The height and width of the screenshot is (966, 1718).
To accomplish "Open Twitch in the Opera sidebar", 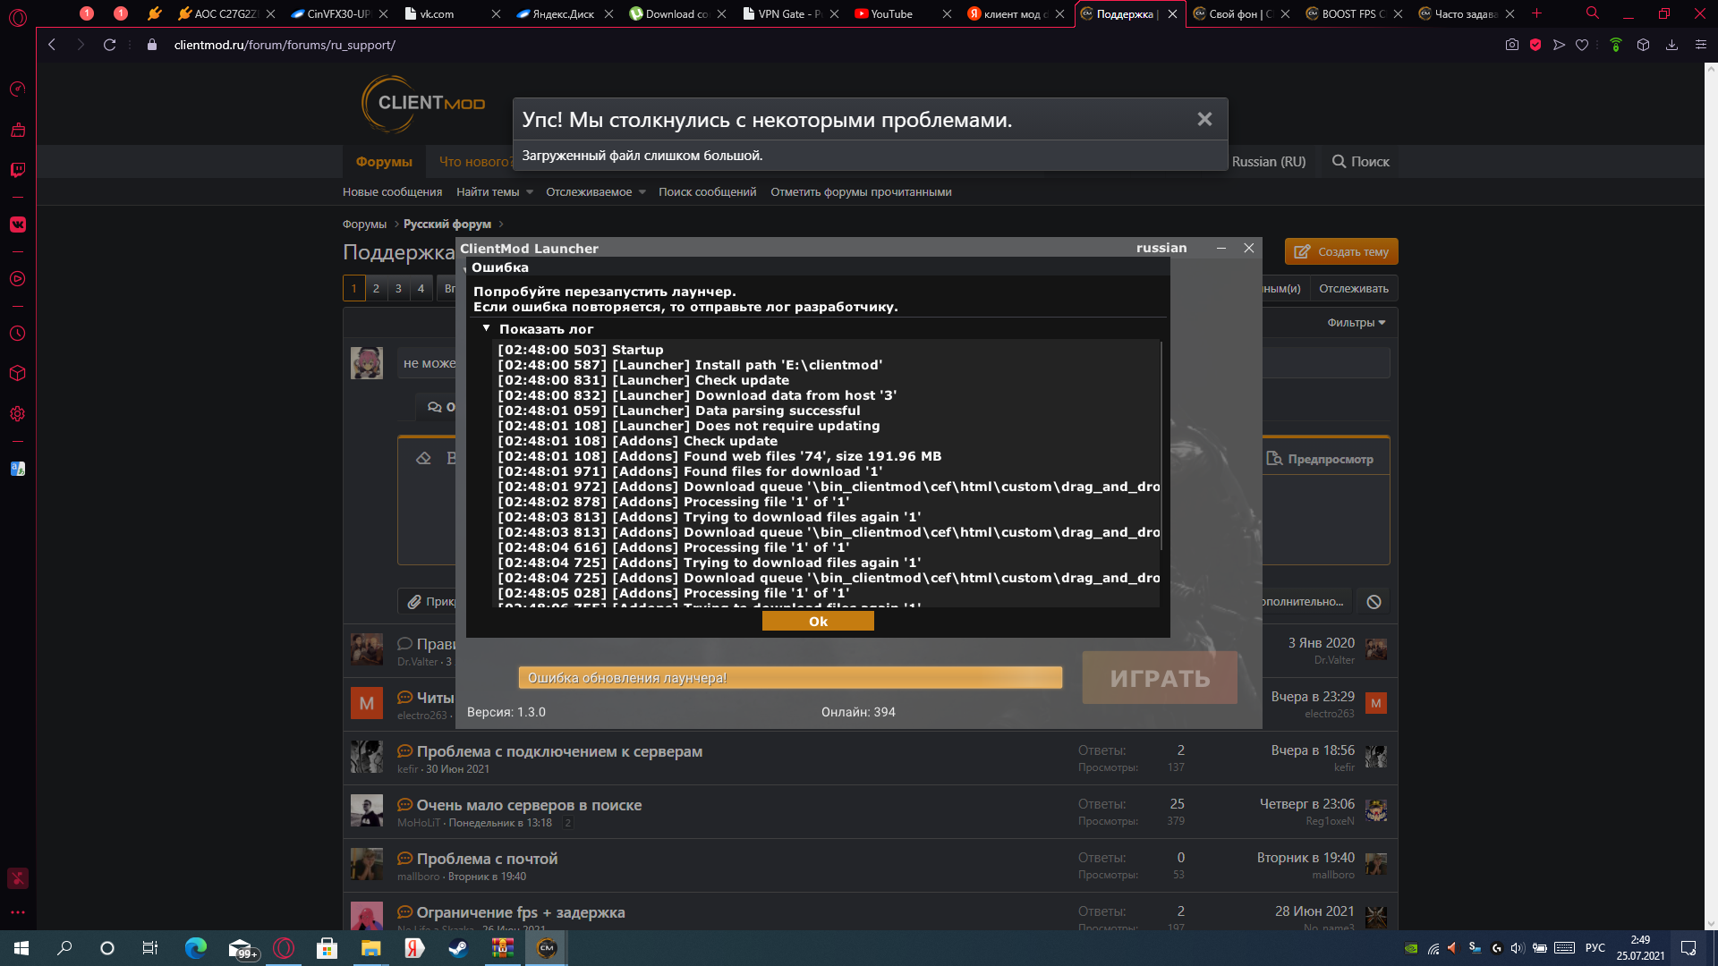I will (18, 170).
